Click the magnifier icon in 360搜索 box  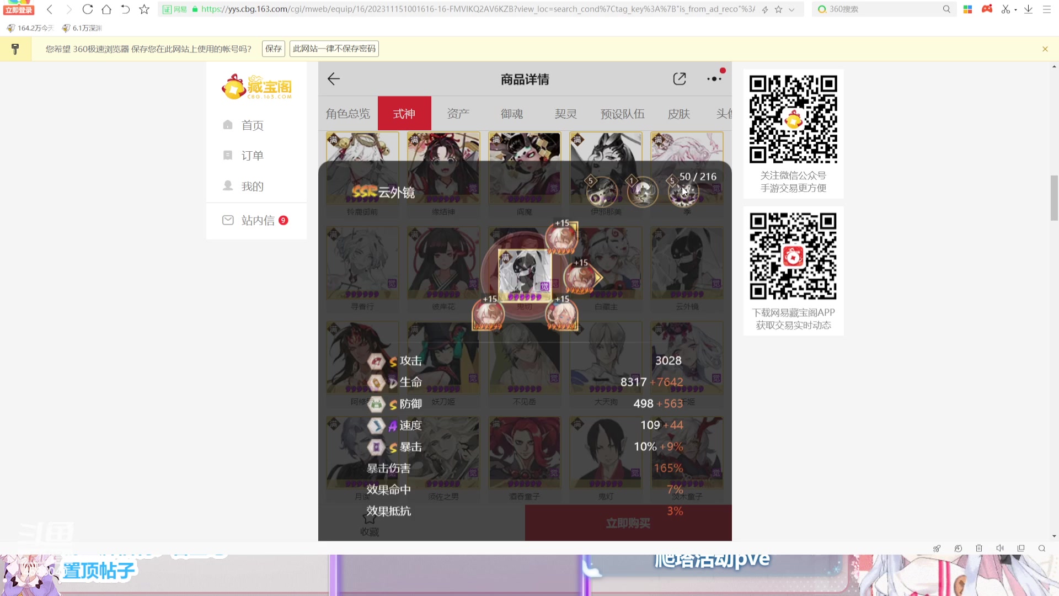tap(946, 9)
